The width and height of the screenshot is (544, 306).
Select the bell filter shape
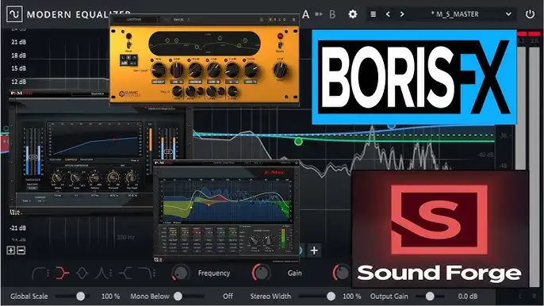click(x=82, y=273)
